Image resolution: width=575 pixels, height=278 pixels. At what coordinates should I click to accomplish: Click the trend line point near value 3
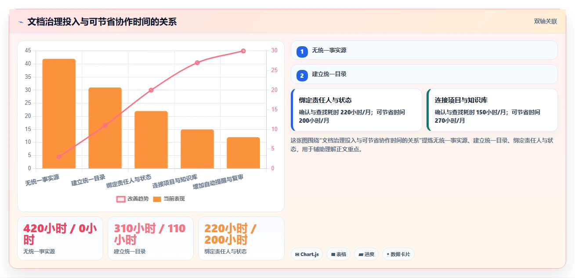59,157
